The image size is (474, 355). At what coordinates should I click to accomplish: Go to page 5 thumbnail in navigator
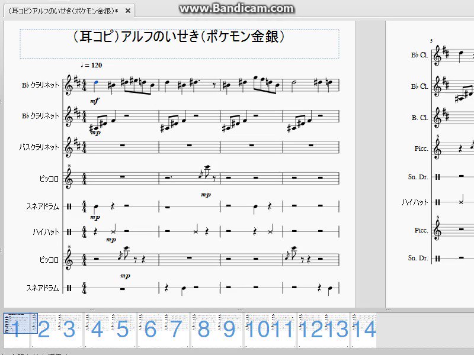pos(123,330)
